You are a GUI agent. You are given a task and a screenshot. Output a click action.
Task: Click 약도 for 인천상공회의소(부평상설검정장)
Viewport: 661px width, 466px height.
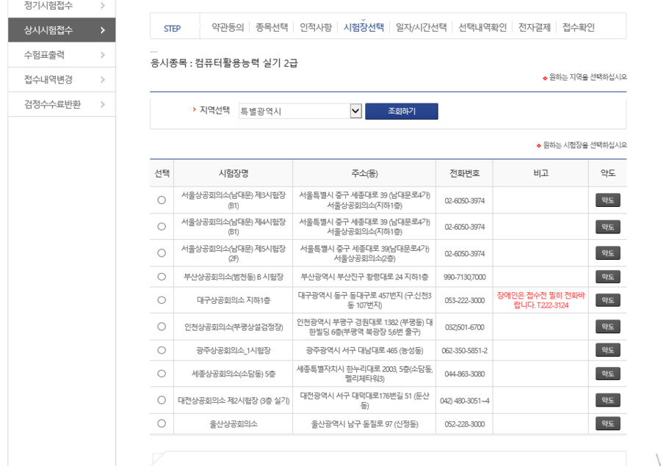(x=607, y=327)
